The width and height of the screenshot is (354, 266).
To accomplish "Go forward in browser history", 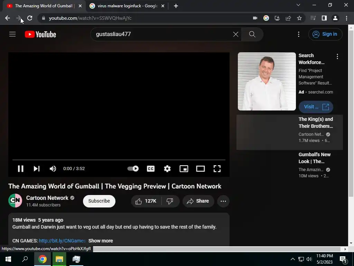I will click(x=19, y=18).
